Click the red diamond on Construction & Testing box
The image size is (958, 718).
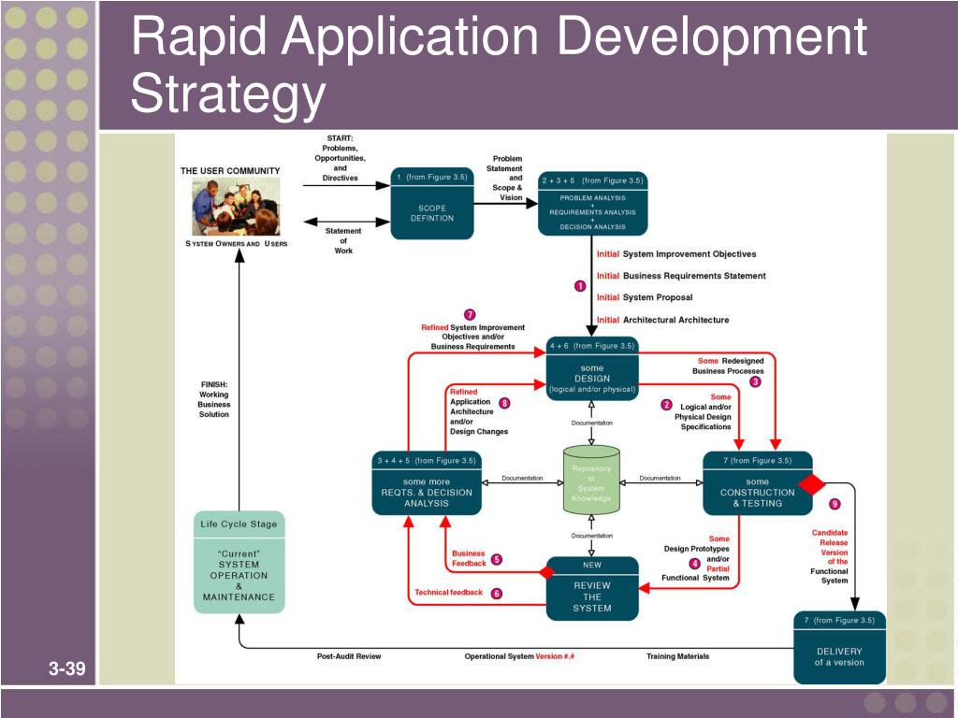pos(812,484)
